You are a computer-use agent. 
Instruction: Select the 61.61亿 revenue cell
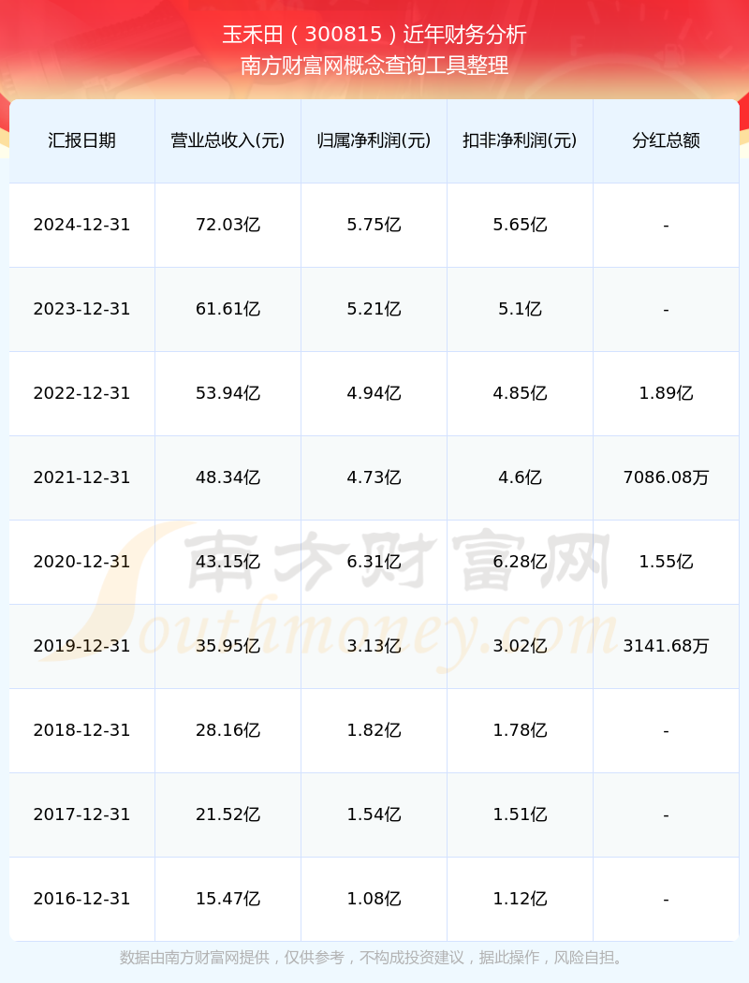(228, 310)
